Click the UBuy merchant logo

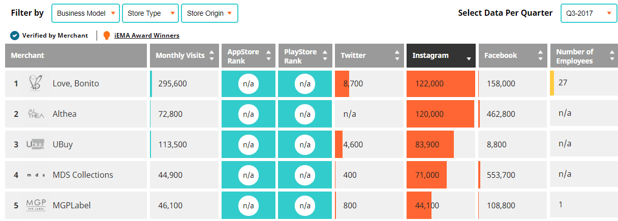click(36, 144)
